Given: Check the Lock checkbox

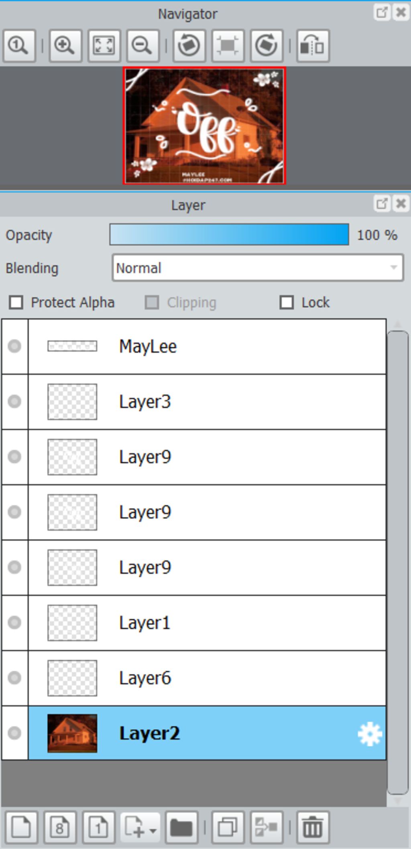Looking at the screenshot, I should (287, 302).
